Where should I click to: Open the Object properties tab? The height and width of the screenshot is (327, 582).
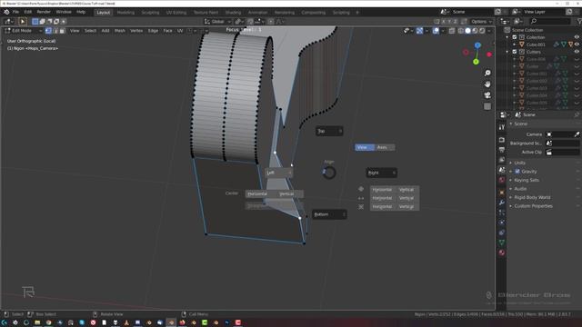502,193
